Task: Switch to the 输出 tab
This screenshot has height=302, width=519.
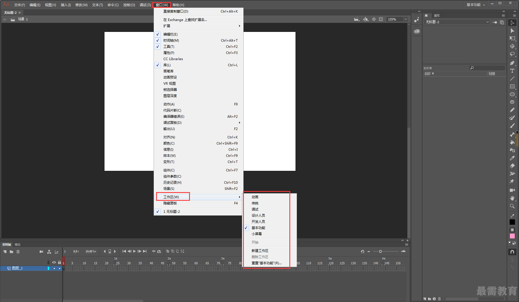Action: [18, 245]
